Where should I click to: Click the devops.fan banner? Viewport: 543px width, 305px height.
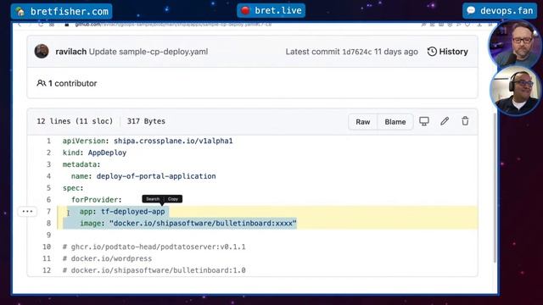tap(500, 11)
